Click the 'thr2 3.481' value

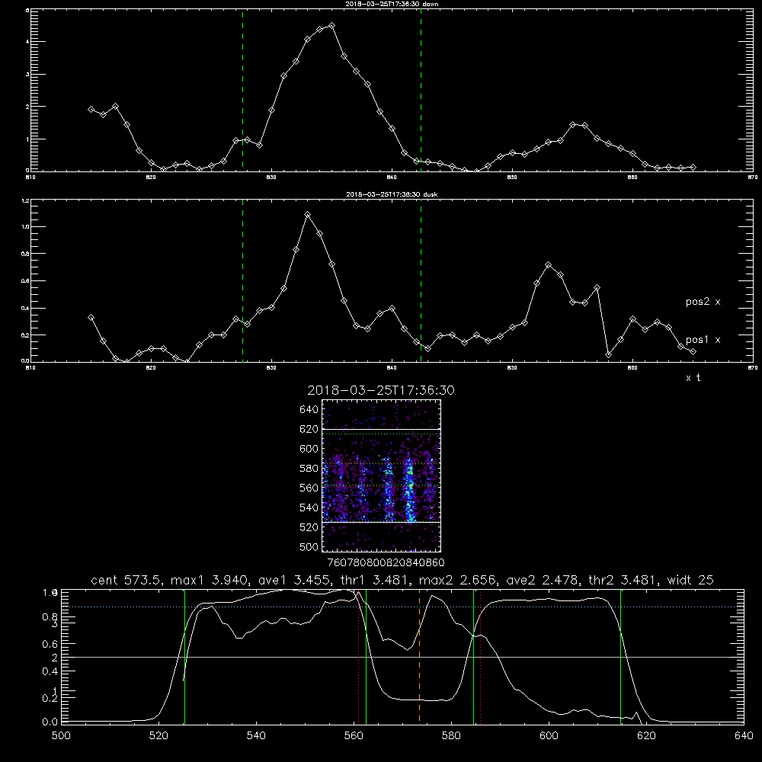coord(623,580)
